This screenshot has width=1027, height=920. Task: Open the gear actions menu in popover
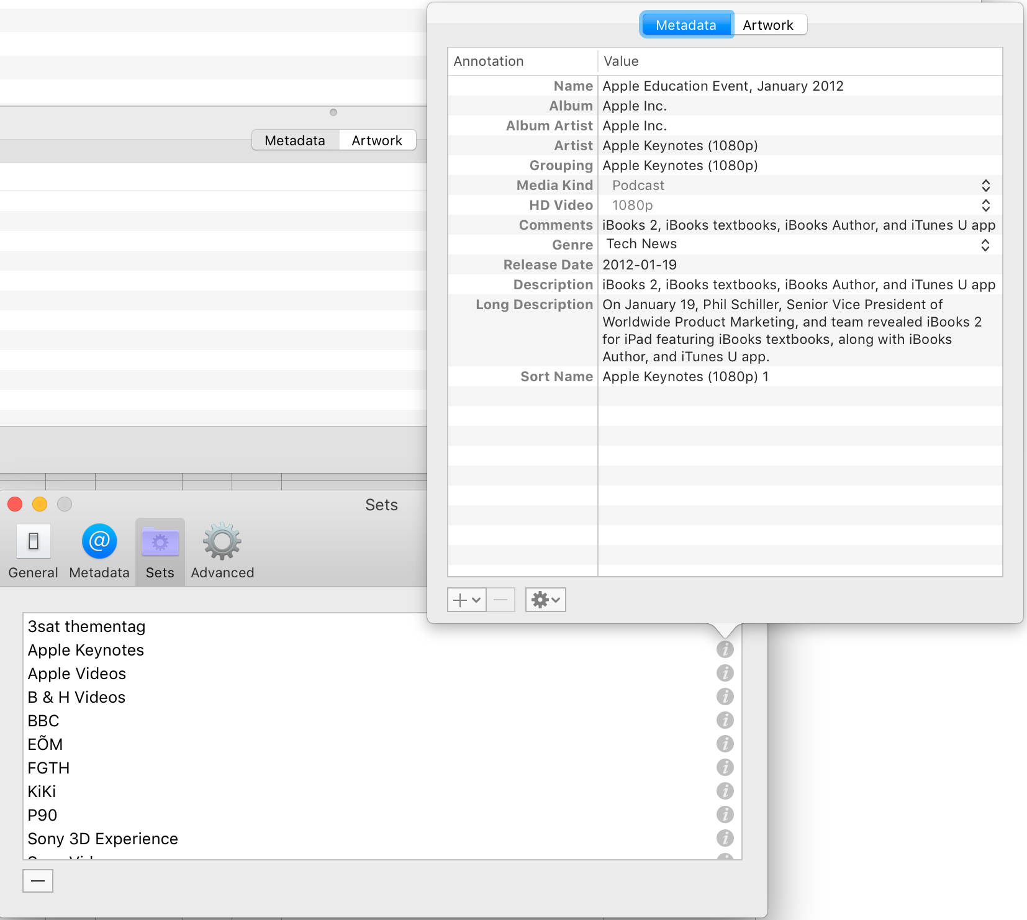coord(545,600)
